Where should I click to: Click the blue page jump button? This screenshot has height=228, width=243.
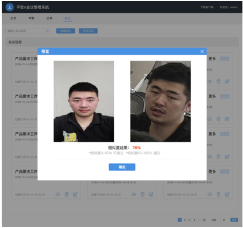pos(234,220)
